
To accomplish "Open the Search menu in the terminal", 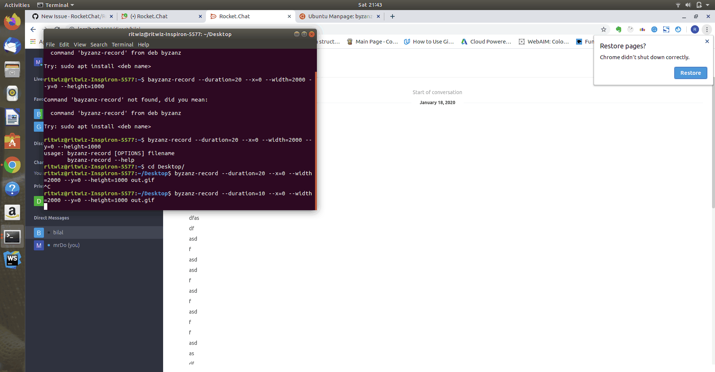I will [99, 45].
